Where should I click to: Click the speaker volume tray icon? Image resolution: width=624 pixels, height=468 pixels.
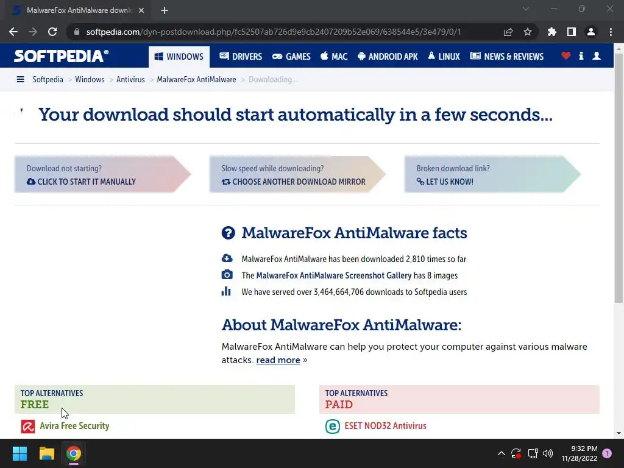click(x=548, y=453)
